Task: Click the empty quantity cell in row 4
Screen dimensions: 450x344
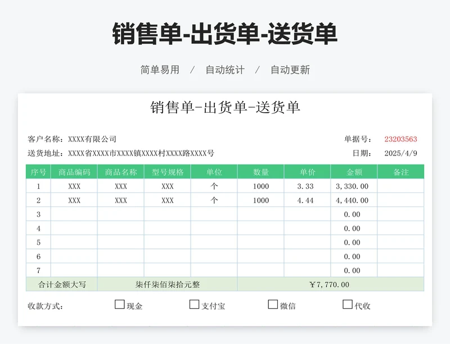Action: coord(261,228)
